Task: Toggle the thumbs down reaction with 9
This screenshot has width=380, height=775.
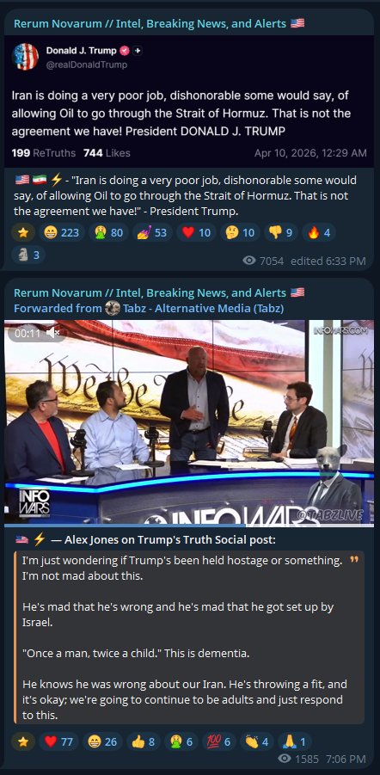Action: click(x=280, y=231)
